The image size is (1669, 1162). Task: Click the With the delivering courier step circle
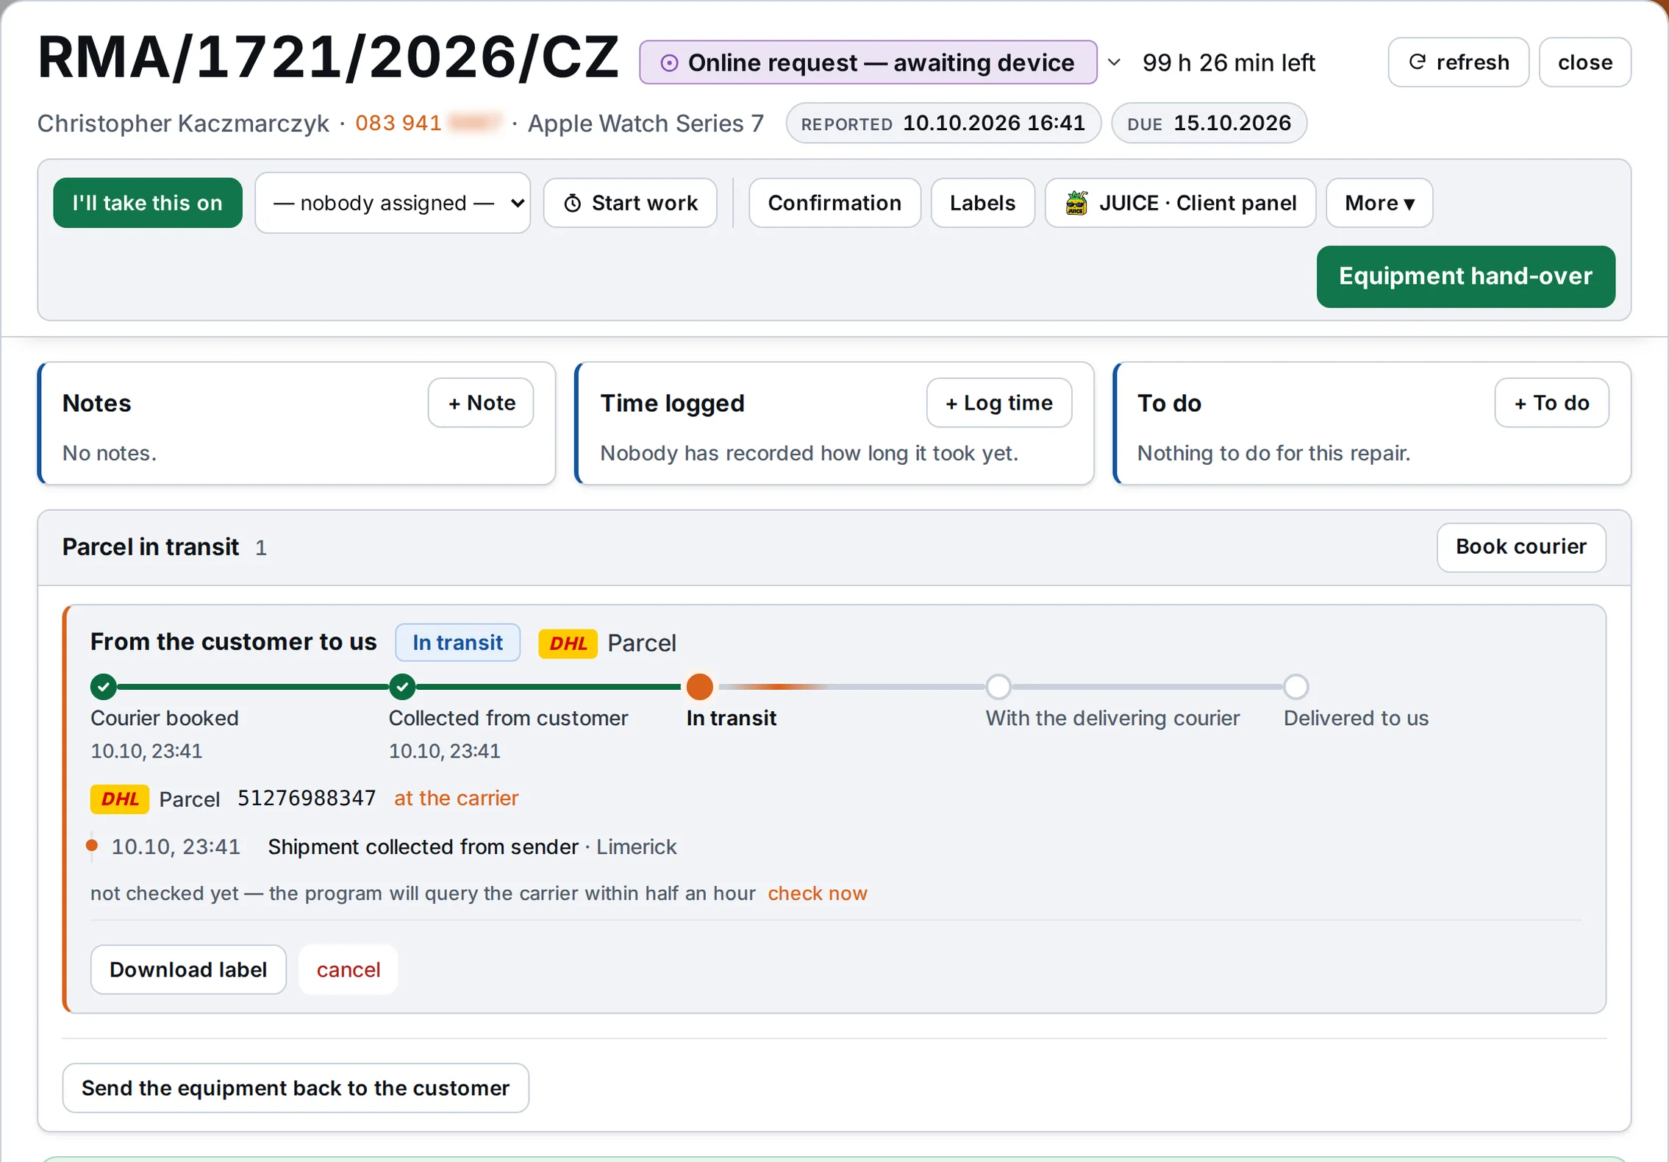pyautogui.click(x=998, y=687)
